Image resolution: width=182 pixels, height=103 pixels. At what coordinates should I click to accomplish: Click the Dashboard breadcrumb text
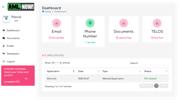point(60,12)
